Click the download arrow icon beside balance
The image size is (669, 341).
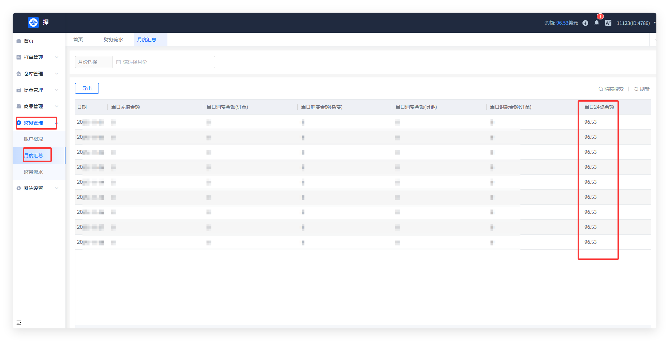click(x=585, y=23)
